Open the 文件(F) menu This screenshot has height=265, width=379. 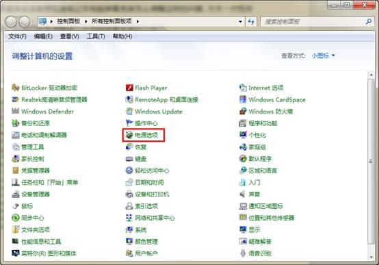[x=17, y=36]
